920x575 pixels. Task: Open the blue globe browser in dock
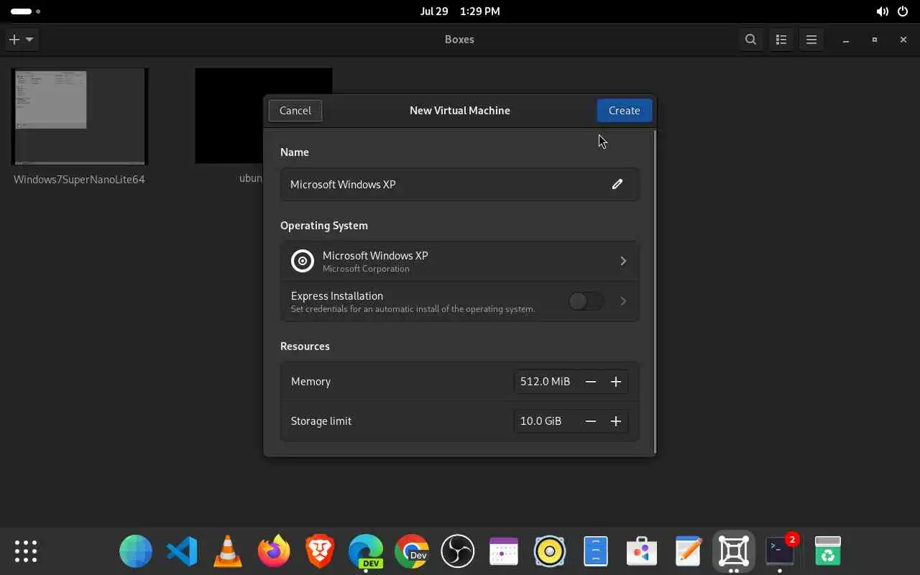click(x=136, y=551)
